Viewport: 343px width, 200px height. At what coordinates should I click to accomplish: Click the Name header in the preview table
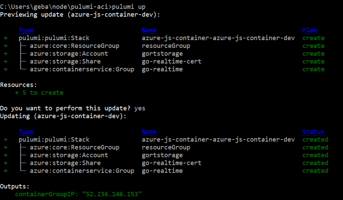[149, 30]
